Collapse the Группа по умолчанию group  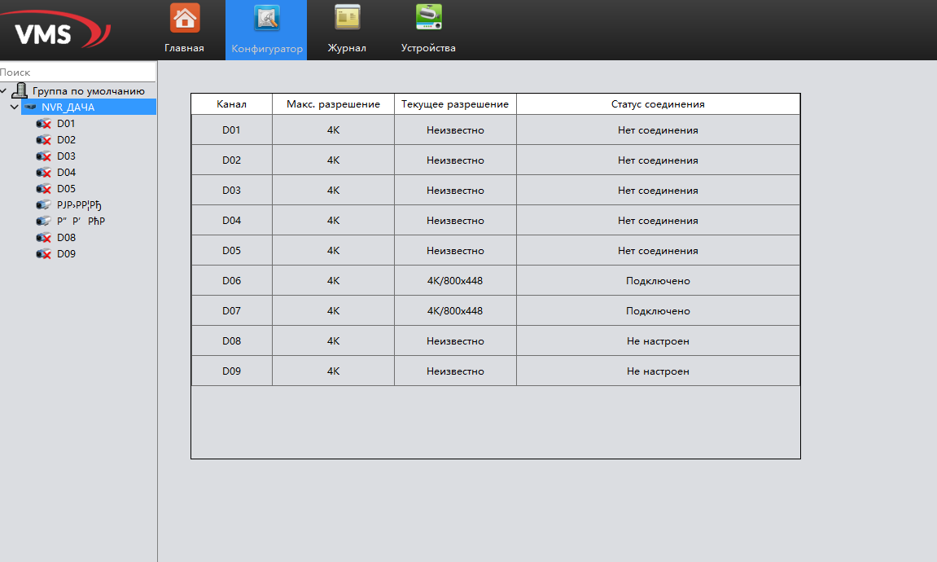4,91
